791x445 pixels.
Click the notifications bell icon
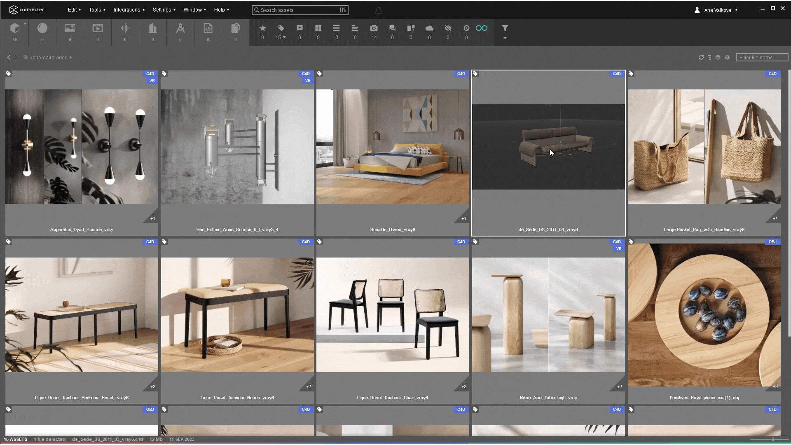point(379,11)
